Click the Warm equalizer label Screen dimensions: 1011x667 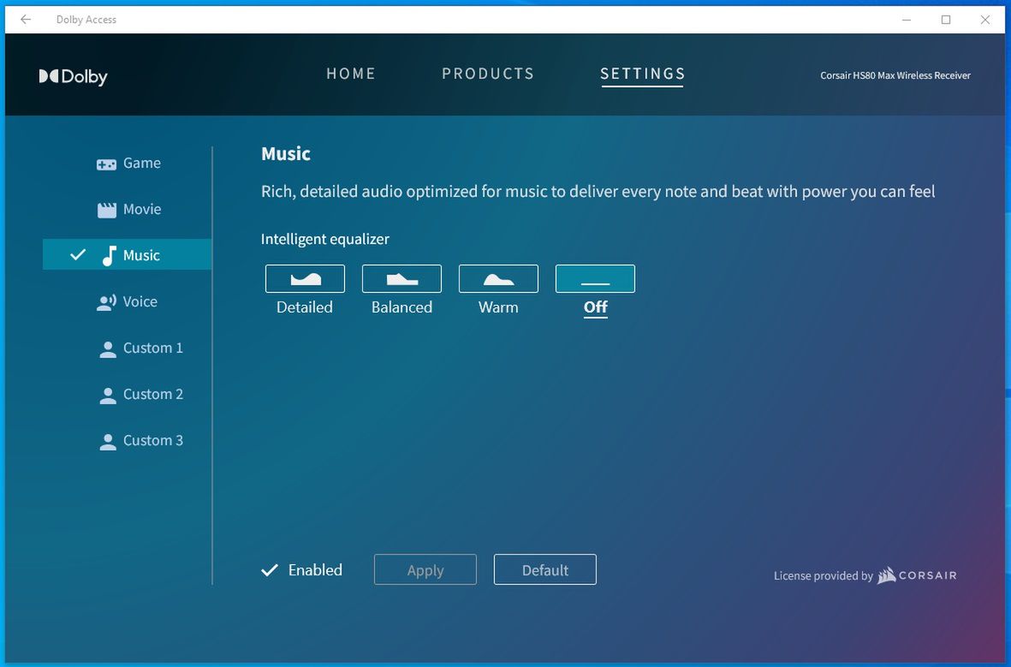(498, 307)
